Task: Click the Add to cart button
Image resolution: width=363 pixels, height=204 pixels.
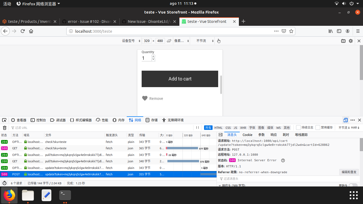Action: (180, 79)
